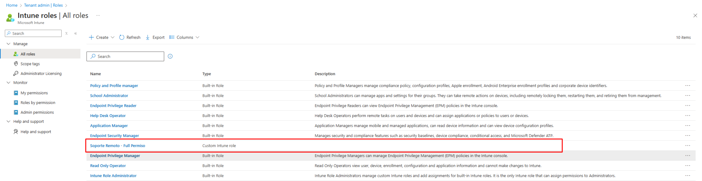Collapse the Help and support section
702x181 pixels.
[x=9, y=121]
